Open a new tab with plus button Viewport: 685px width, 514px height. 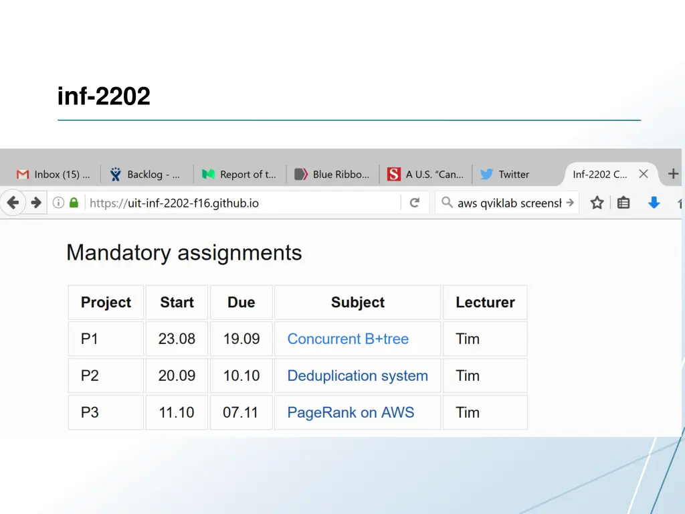(x=673, y=174)
